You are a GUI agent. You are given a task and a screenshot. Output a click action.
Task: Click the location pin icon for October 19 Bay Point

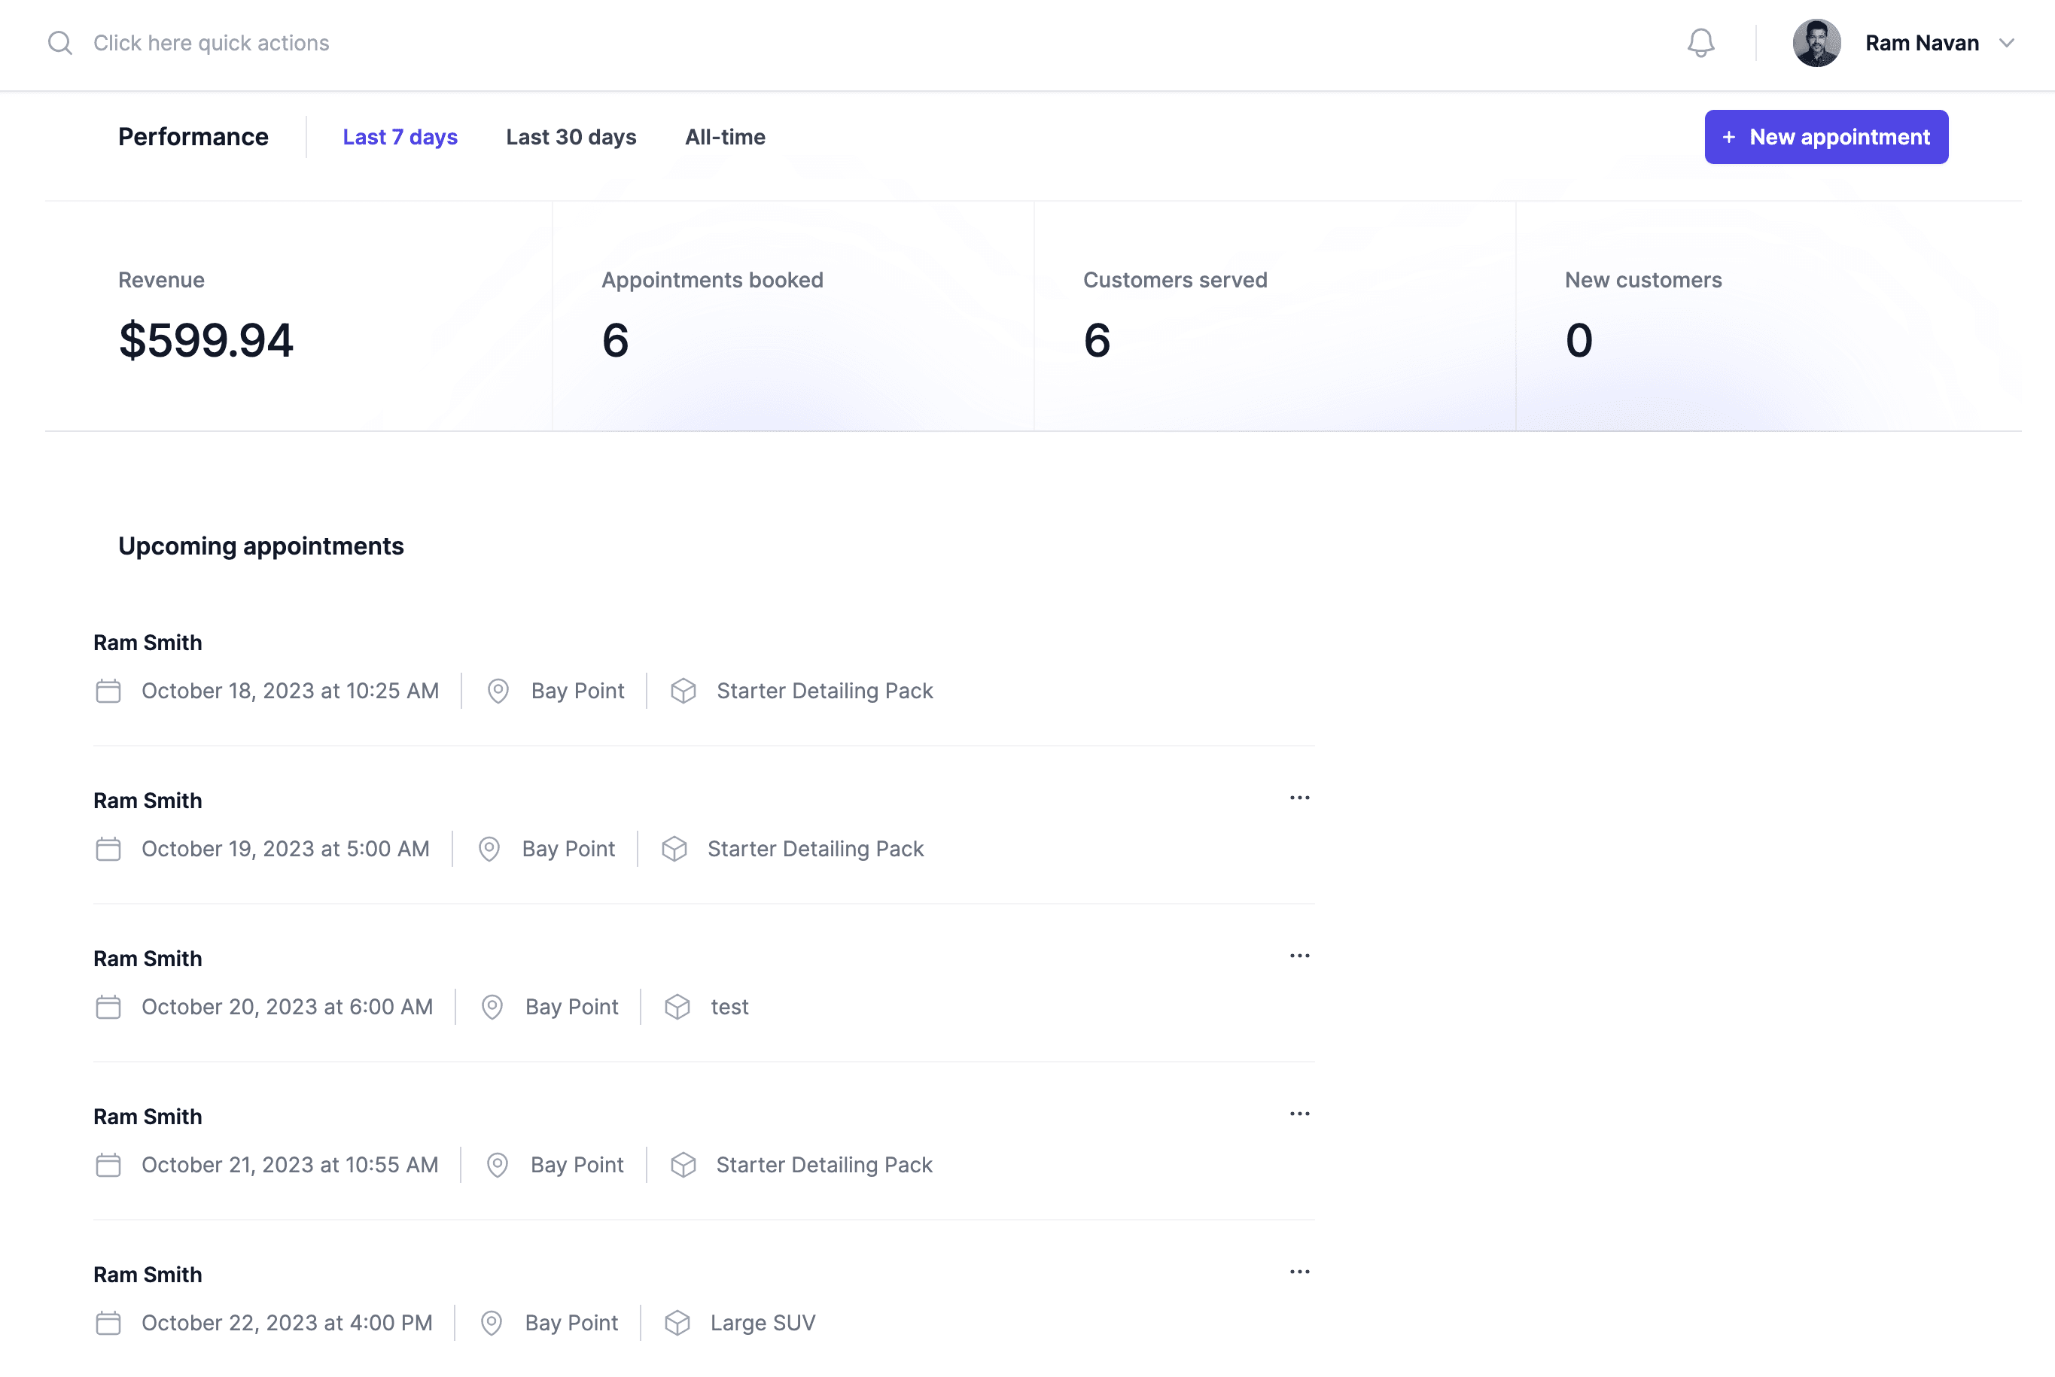(489, 848)
